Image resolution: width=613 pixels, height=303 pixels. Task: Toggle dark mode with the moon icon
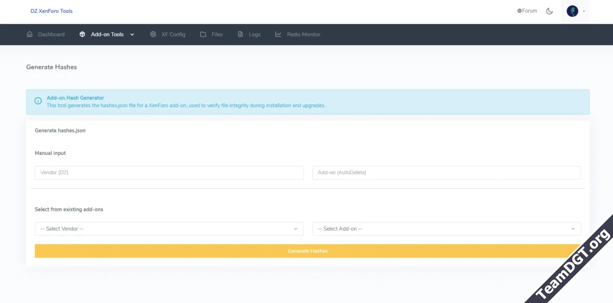click(x=549, y=11)
